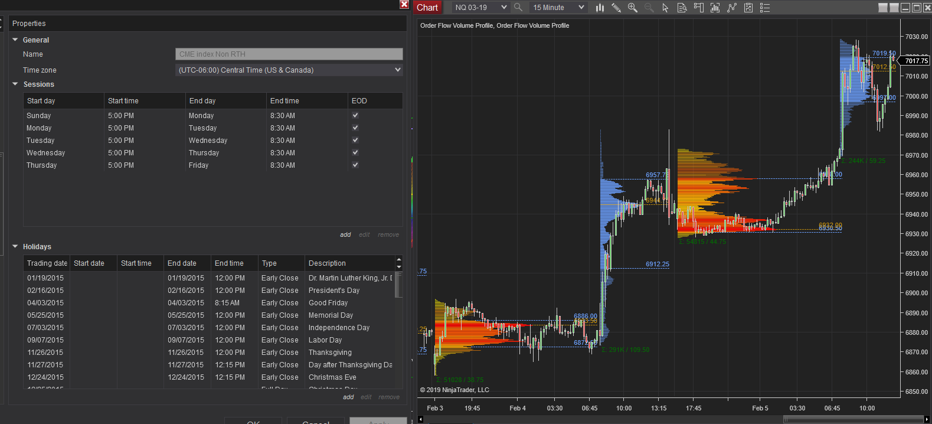The image size is (932, 424).
Task: Click the Order Flow Volume Profile indicator label
Action: coord(495,25)
